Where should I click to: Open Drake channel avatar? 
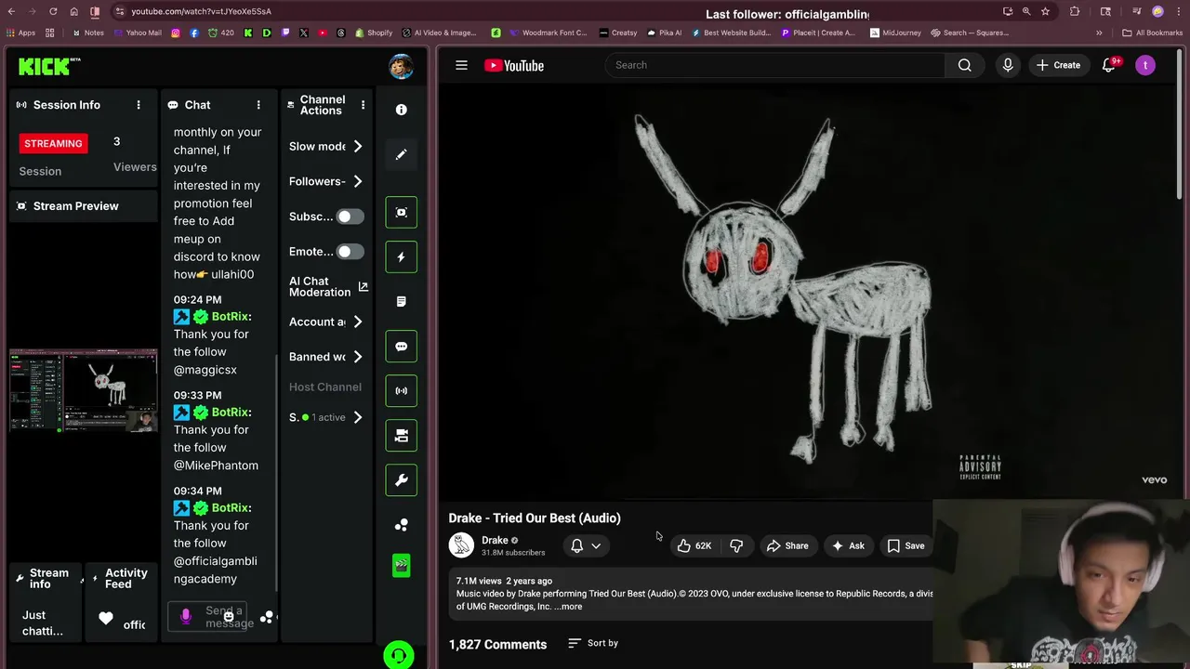461,545
